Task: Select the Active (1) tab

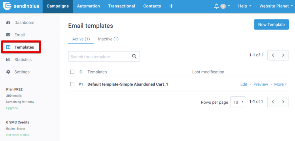Action: coord(81,39)
